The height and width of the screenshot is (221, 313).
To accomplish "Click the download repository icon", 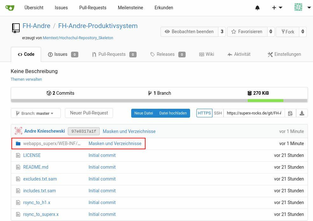I will (x=302, y=113).
